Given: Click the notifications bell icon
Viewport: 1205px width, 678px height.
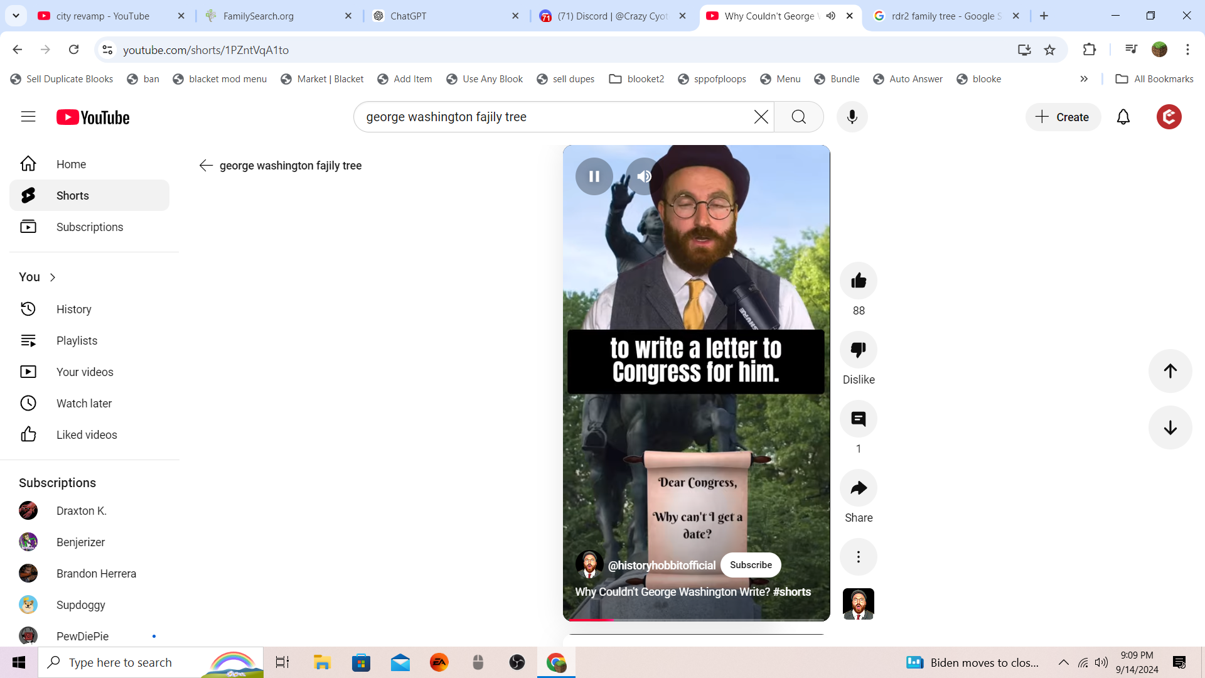Looking at the screenshot, I should (1123, 117).
